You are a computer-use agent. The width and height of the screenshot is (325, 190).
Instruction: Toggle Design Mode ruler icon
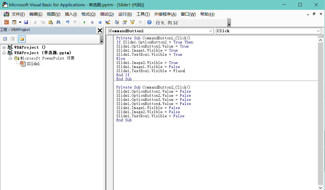pos(108,22)
